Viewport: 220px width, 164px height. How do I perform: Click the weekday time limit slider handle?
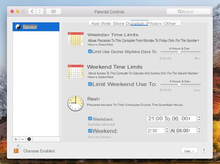pyautogui.click(x=179, y=52)
